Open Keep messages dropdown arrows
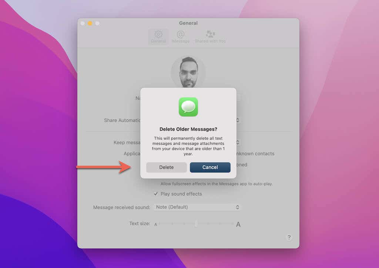The height and width of the screenshot is (268, 379). [238, 142]
